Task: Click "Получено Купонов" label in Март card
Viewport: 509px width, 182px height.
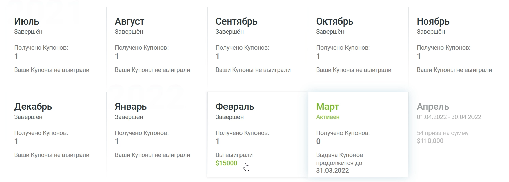Action: [343, 133]
